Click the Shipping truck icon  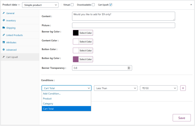3,28
